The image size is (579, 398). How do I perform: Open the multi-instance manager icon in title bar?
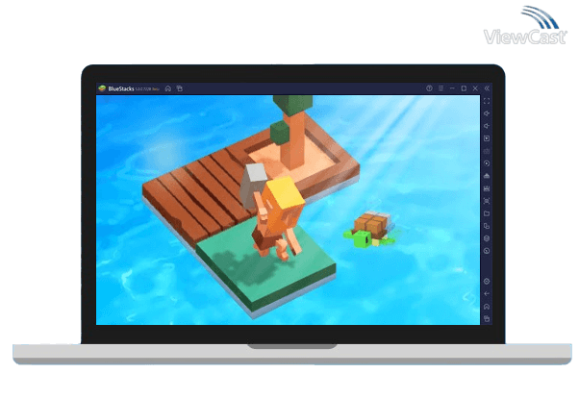(x=180, y=88)
